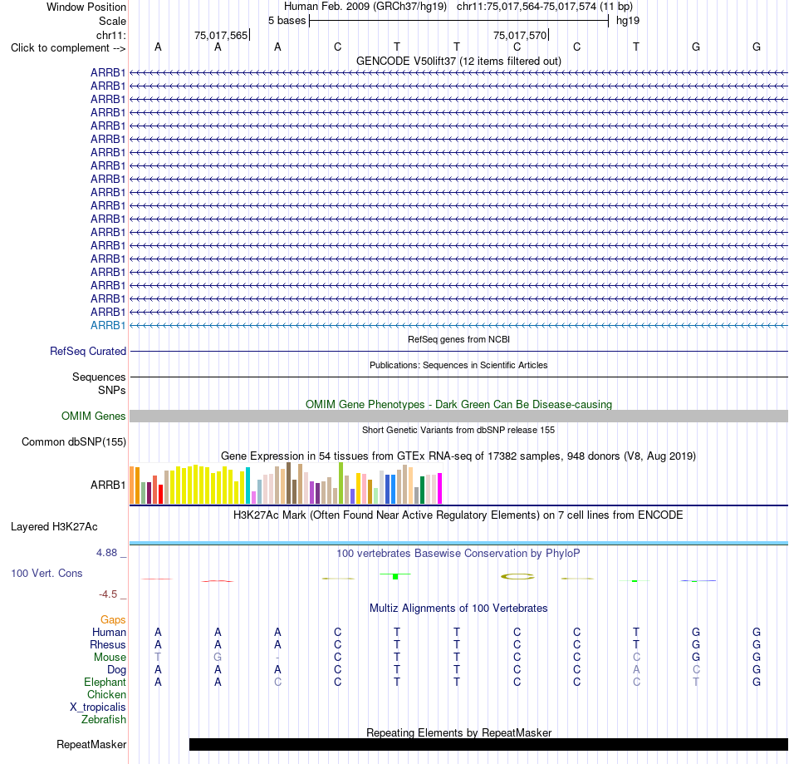
Task: Open the H3K27Ac Mark ENCODE track title
Action: click(458, 515)
